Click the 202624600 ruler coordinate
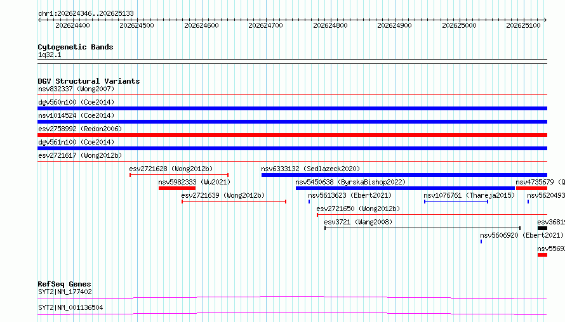Screen dimensions: 565x322 point(201,25)
